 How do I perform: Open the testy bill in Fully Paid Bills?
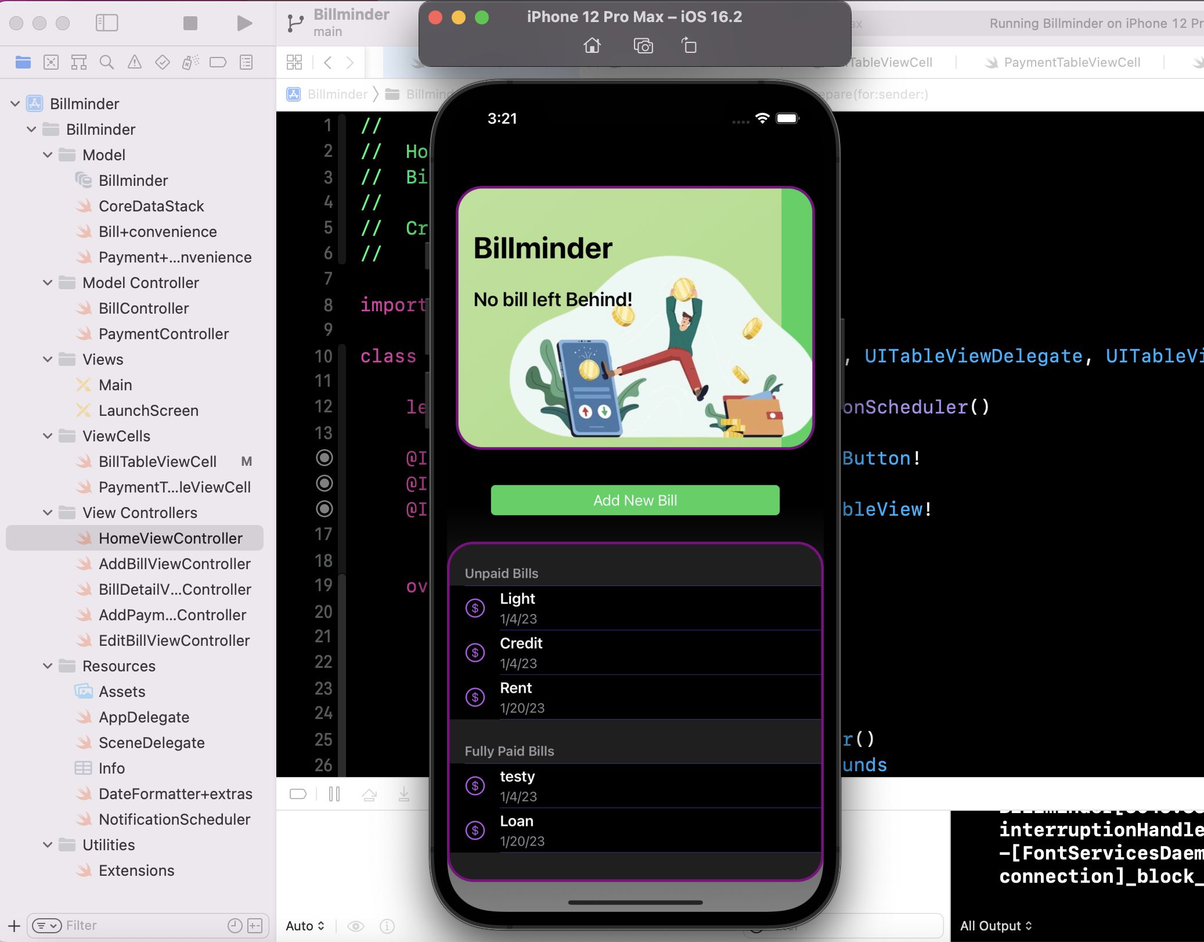pyautogui.click(x=635, y=786)
